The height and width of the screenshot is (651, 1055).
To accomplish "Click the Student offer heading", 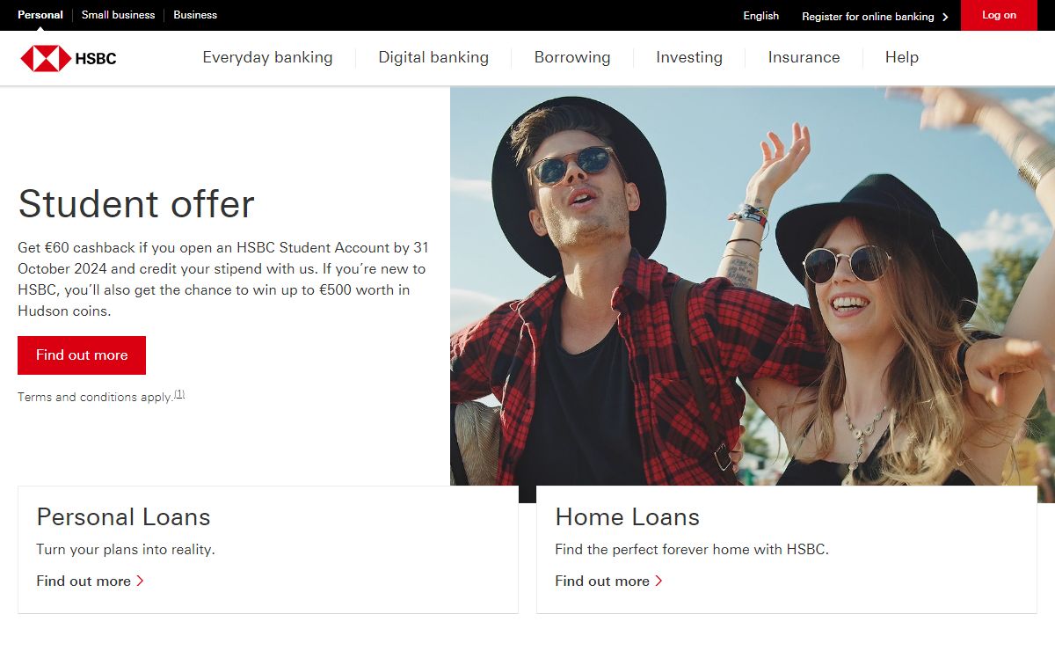I will [136, 204].
